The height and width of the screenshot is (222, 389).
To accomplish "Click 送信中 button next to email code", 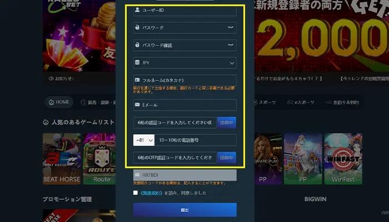I will pos(227,123).
